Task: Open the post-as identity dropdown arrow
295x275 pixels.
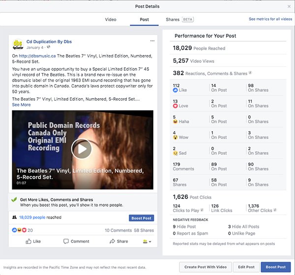Action: tap(149, 242)
